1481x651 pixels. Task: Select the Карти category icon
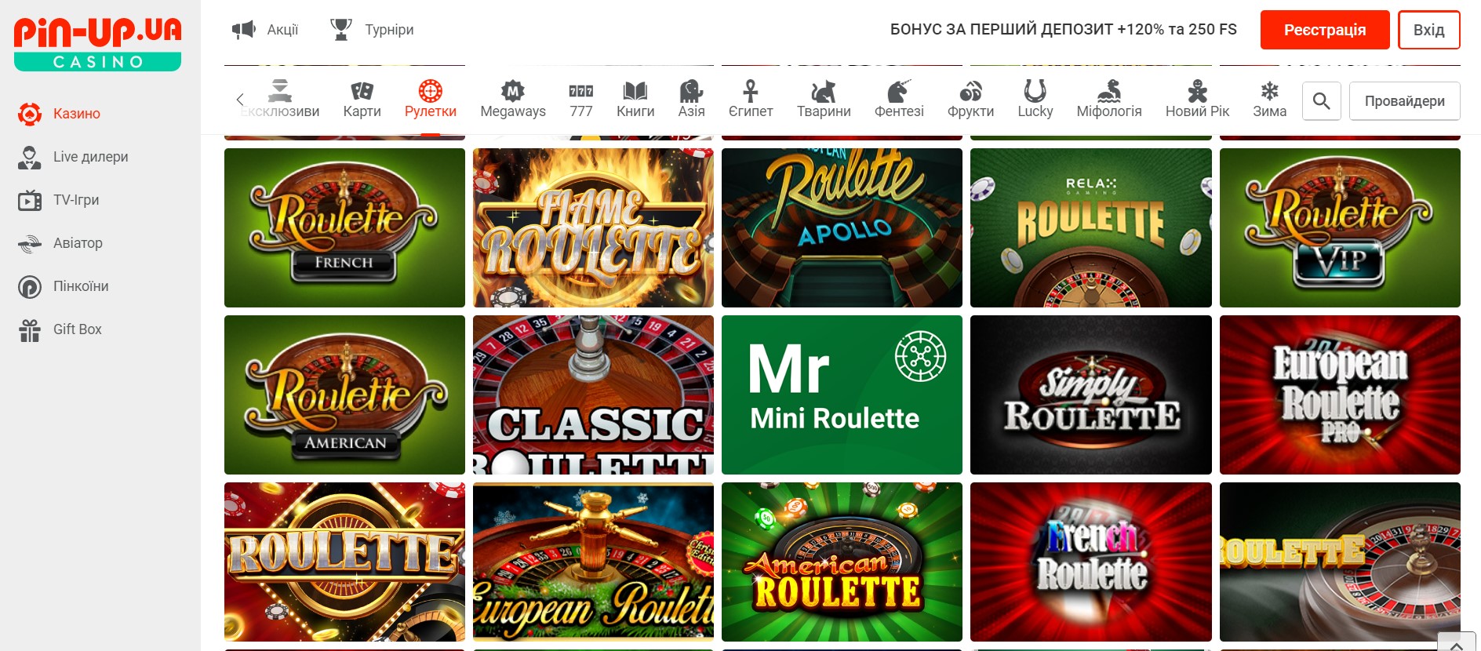click(362, 91)
